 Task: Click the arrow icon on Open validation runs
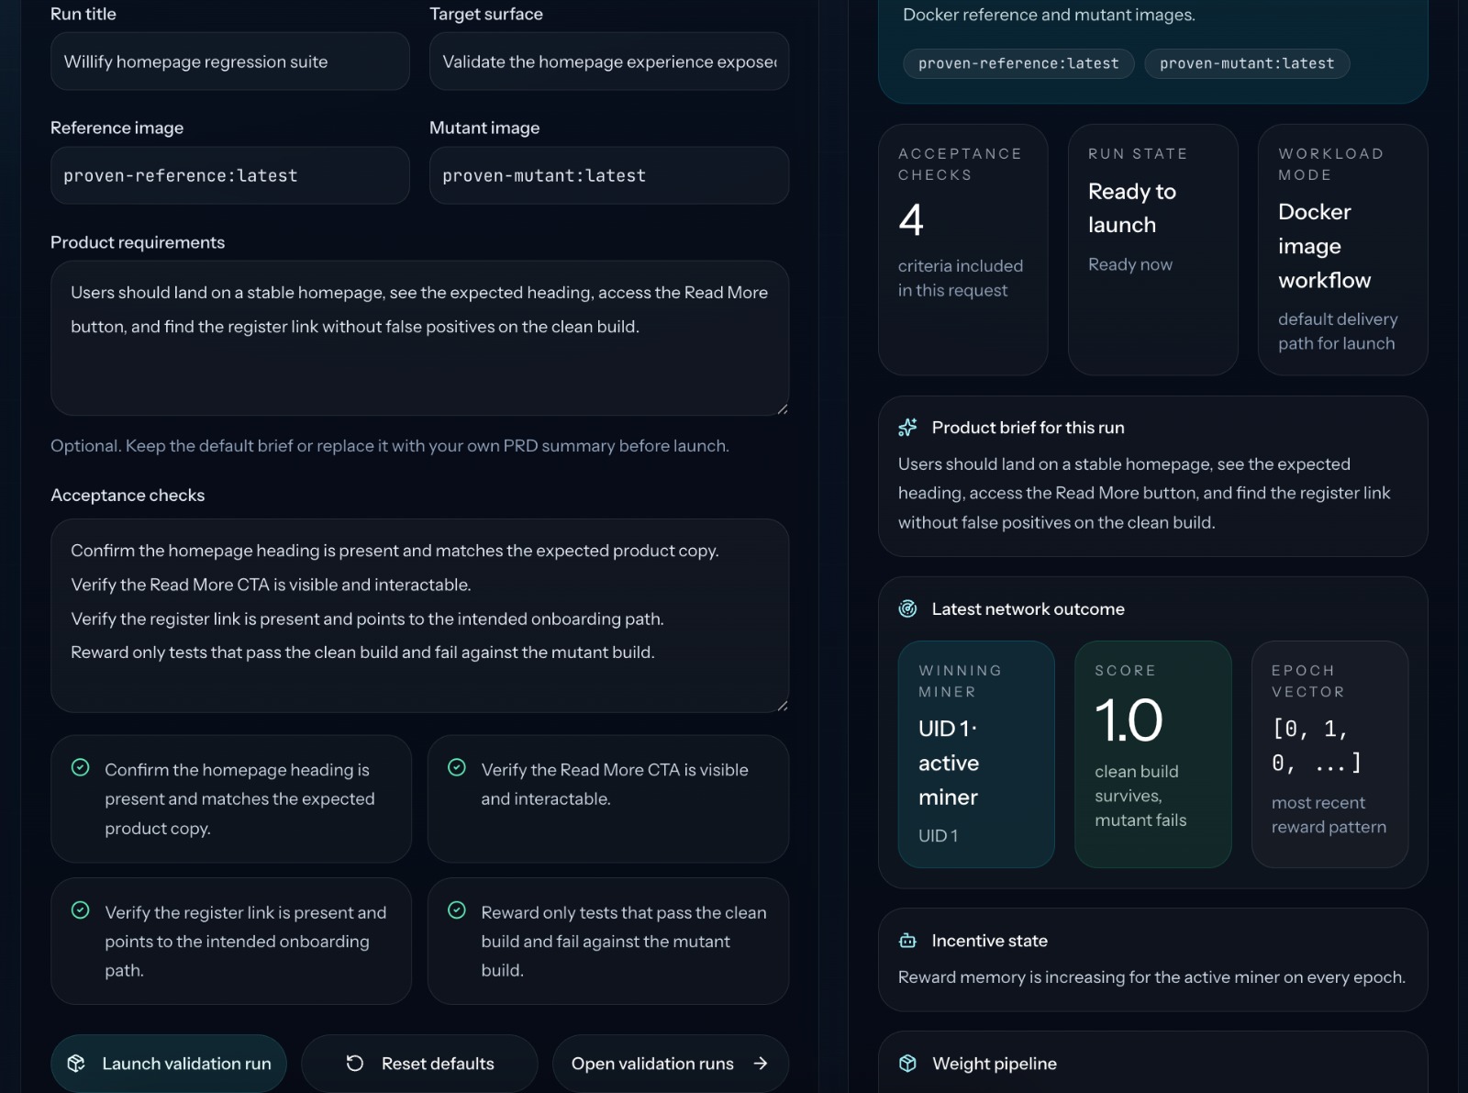pyautogui.click(x=760, y=1063)
